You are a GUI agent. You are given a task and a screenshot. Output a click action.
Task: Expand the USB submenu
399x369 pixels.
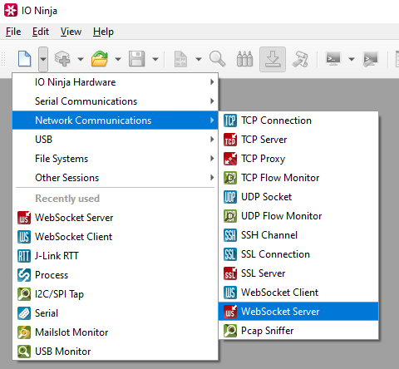tap(116, 140)
